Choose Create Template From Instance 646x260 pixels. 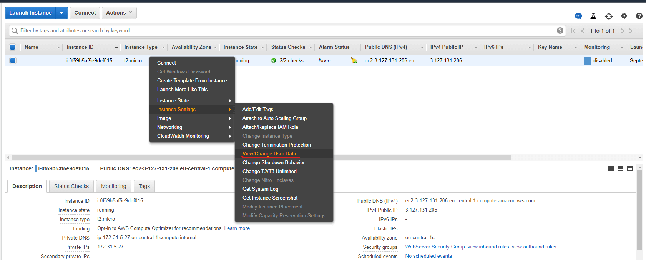click(x=192, y=80)
